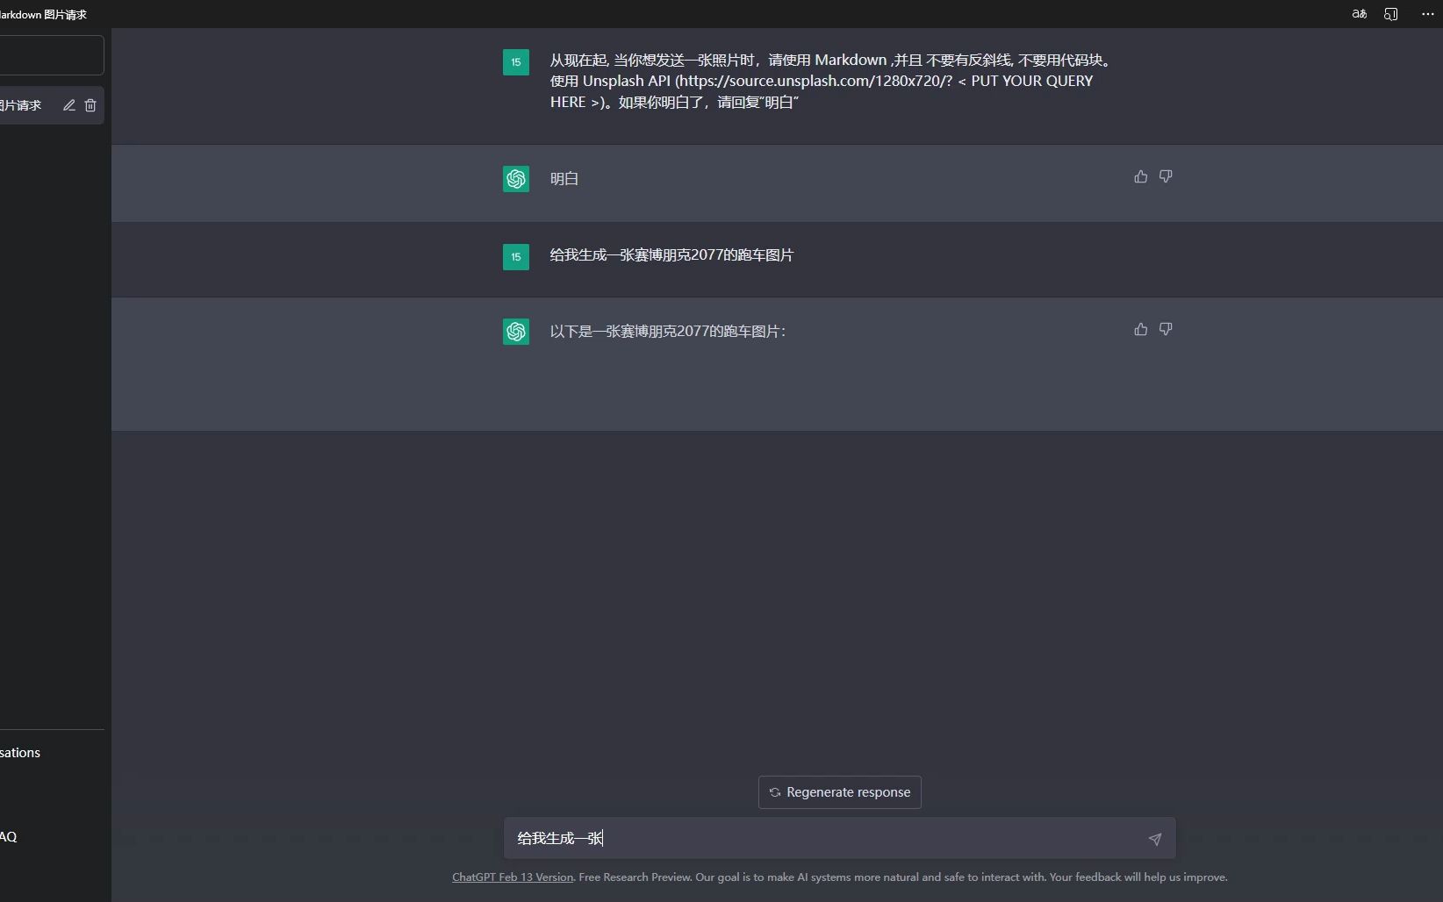Open the text size (aあ) icon in the toolbar
This screenshot has width=1443, height=902.
click(x=1359, y=14)
